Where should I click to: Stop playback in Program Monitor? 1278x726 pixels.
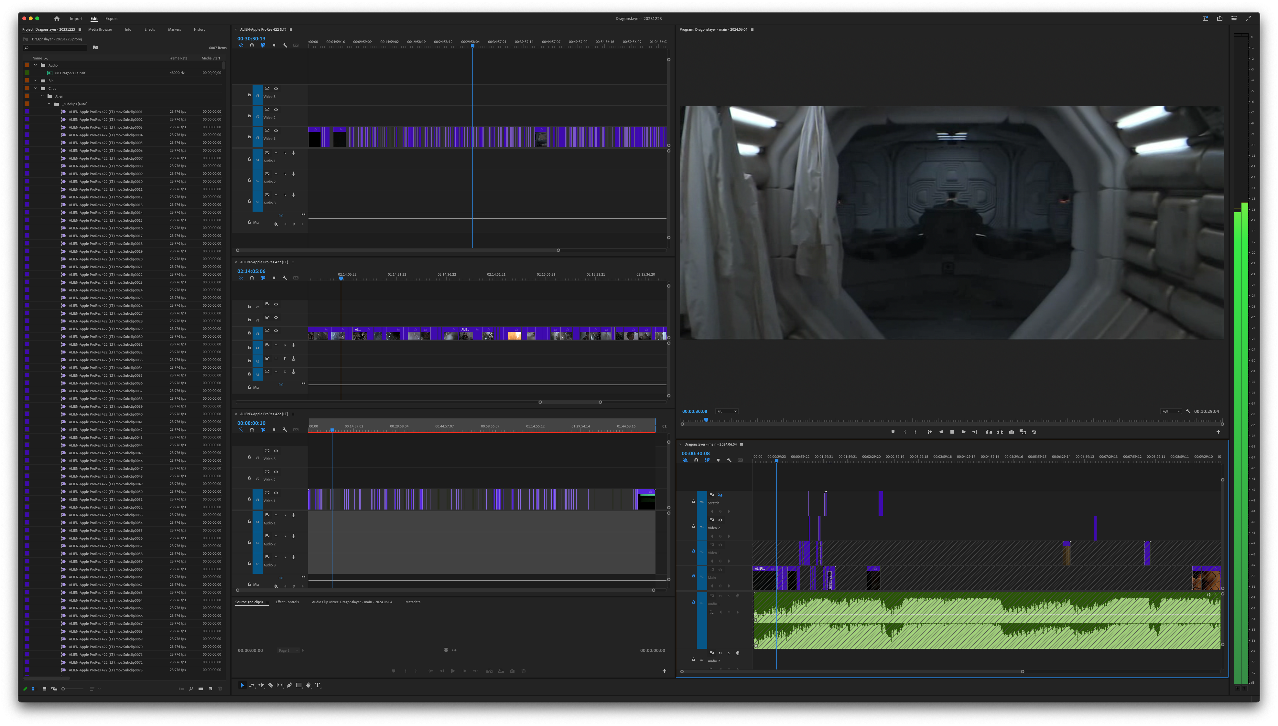pos(952,432)
